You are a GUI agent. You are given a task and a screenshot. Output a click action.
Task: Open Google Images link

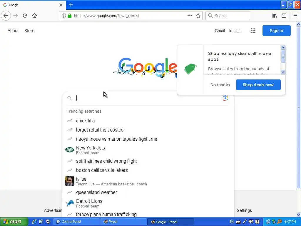pos(235,31)
